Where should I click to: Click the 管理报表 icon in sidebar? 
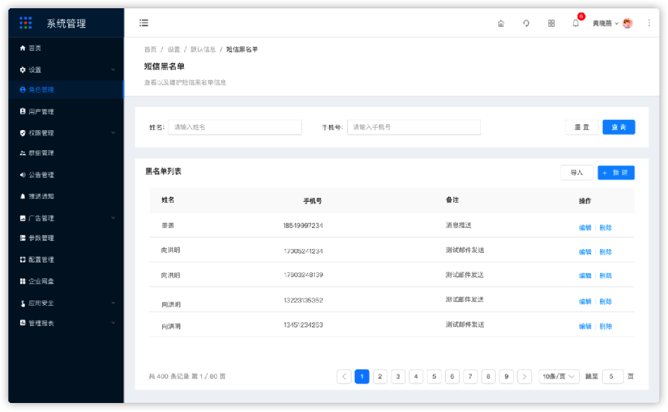(22, 323)
